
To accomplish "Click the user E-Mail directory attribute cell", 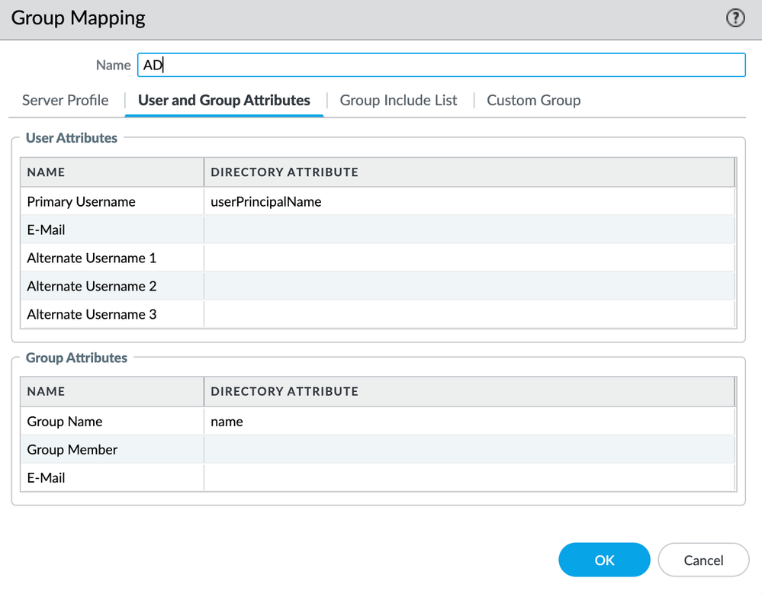I will pos(468,230).
